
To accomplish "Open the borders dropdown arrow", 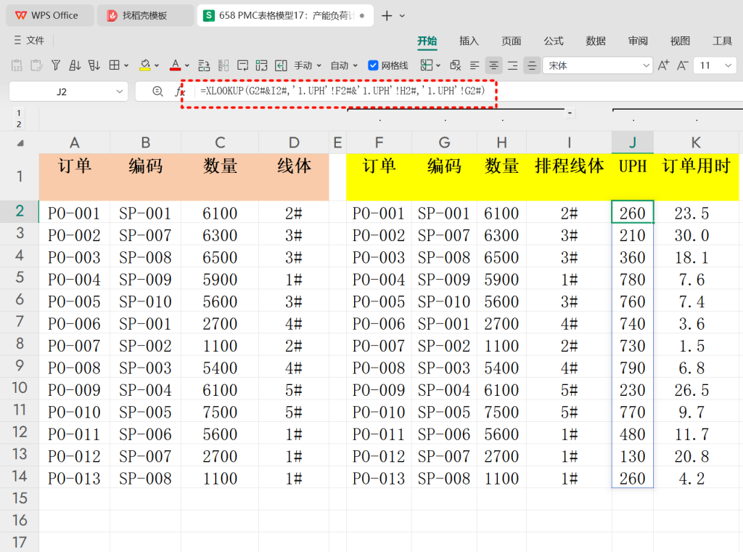I will (126, 65).
